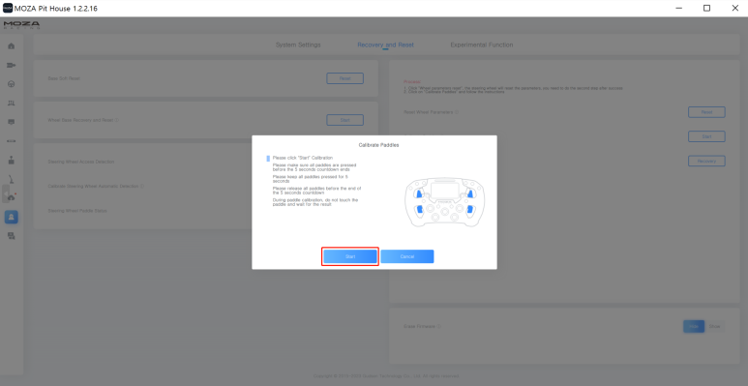
Task: Click the Steering Wheel Paddle Status label
Action: pos(77,211)
